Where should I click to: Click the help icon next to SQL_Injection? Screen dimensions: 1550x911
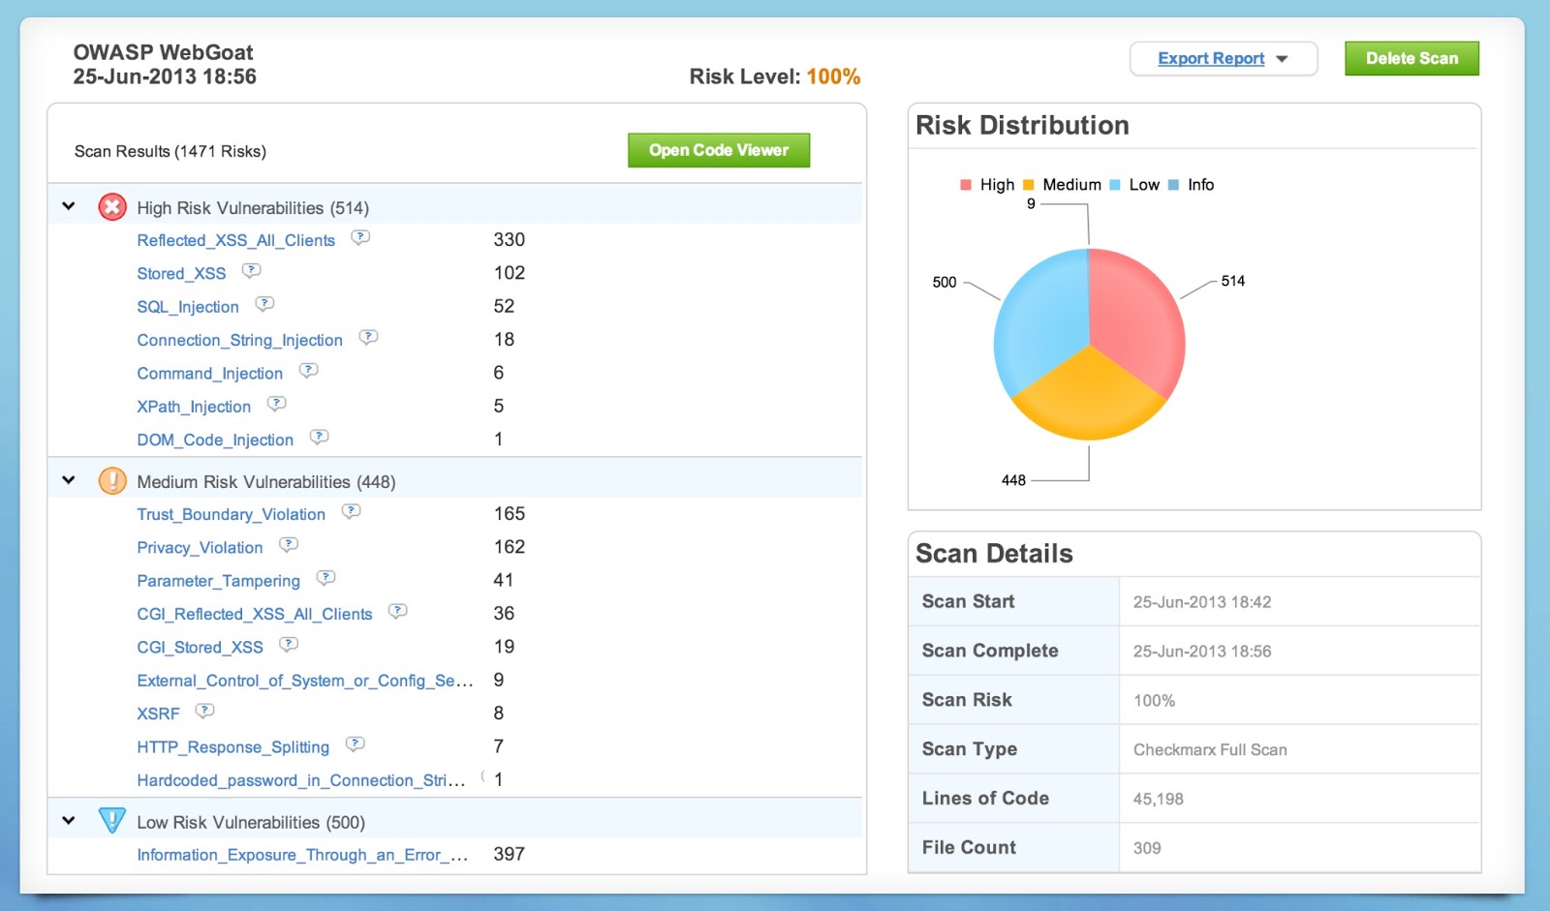[264, 304]
